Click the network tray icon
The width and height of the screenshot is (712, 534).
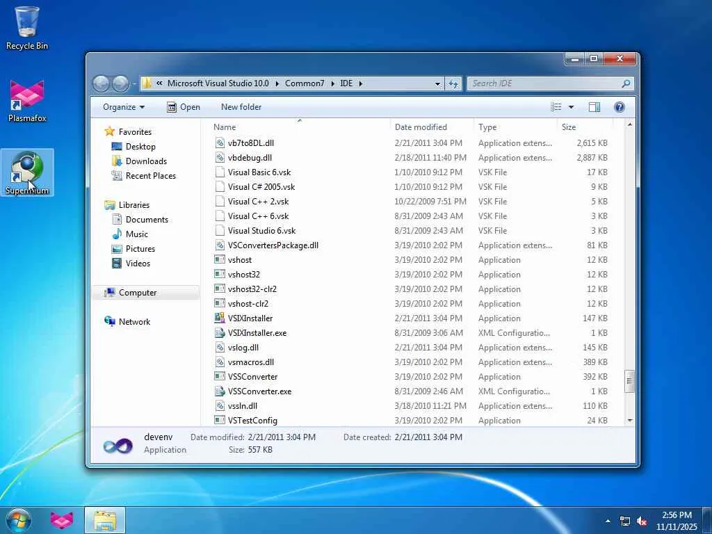(x=625, y=521)
